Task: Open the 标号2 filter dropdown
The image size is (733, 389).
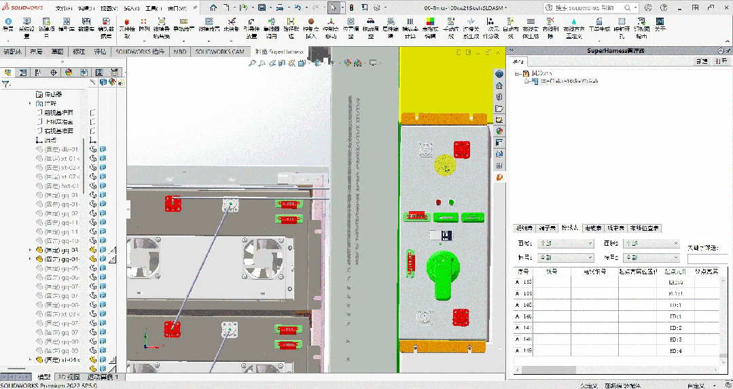Action: click(x=651, y=257)
